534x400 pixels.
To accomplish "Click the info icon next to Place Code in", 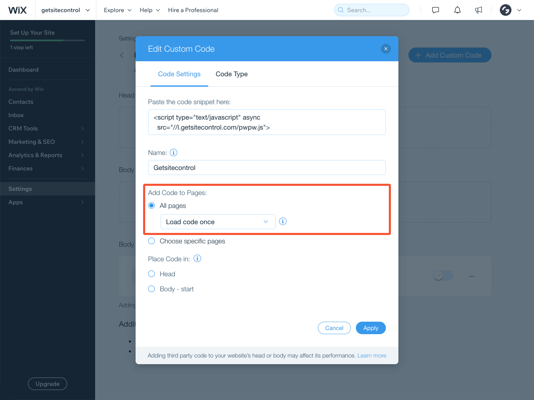I will tap(197, 258).
